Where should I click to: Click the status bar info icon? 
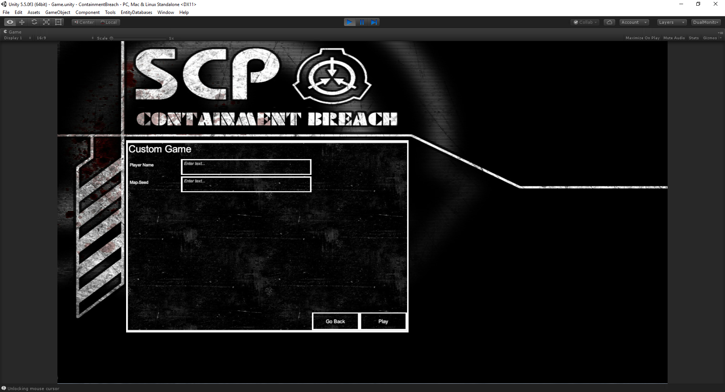4,388
